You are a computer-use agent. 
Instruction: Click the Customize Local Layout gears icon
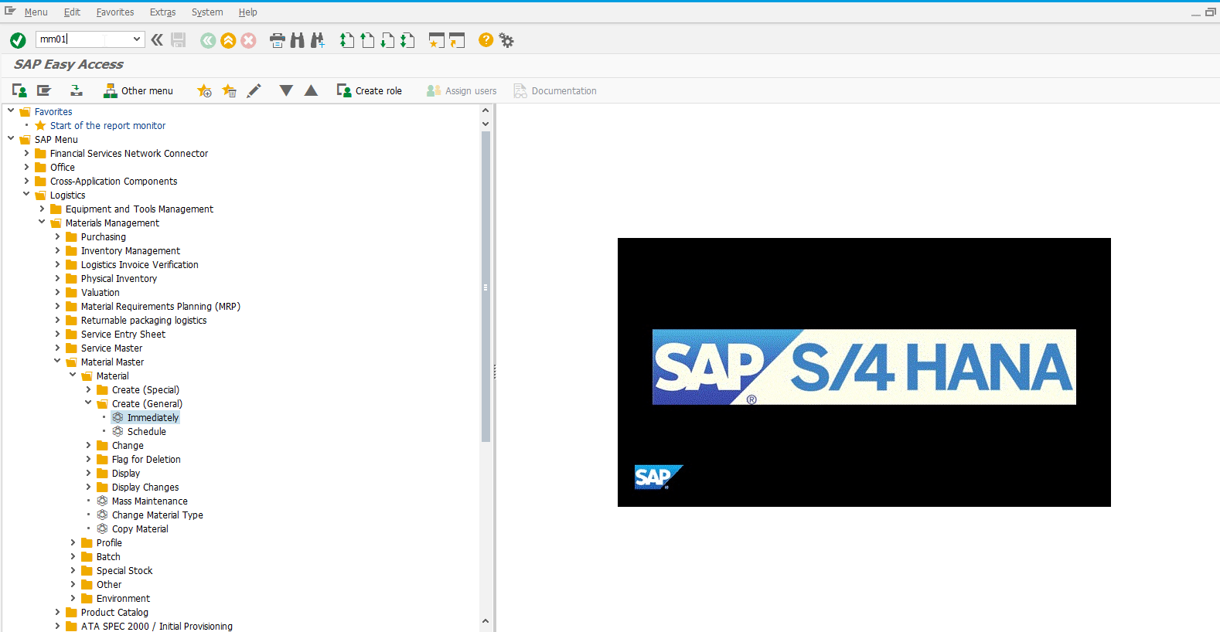pyautogui.click(x=506, y=40)
